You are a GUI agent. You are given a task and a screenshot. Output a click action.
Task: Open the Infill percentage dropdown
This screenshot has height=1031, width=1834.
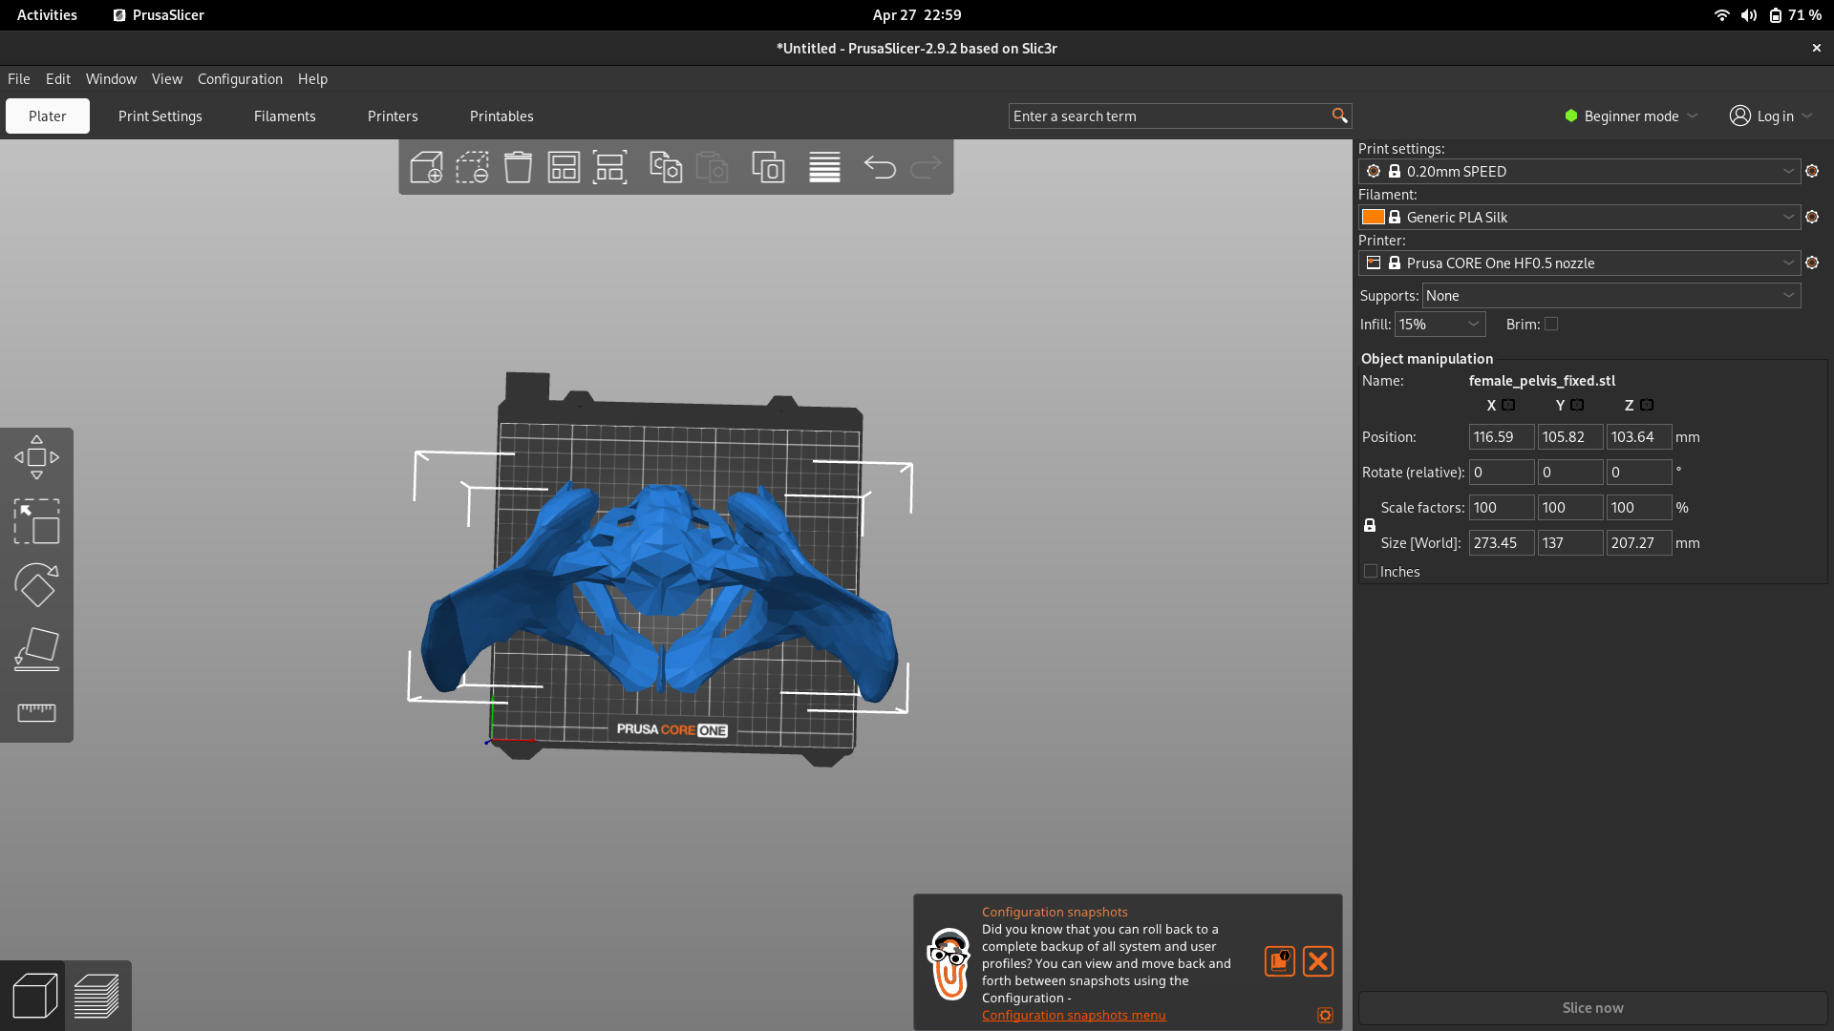pyautogui.click(x=1440, y=325)
